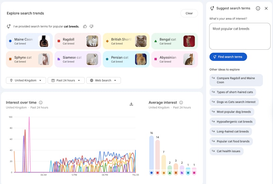Screen dimensions: 273x184
Task: Click the thumbs up feedback icon
Action: [x=85, y=26]
